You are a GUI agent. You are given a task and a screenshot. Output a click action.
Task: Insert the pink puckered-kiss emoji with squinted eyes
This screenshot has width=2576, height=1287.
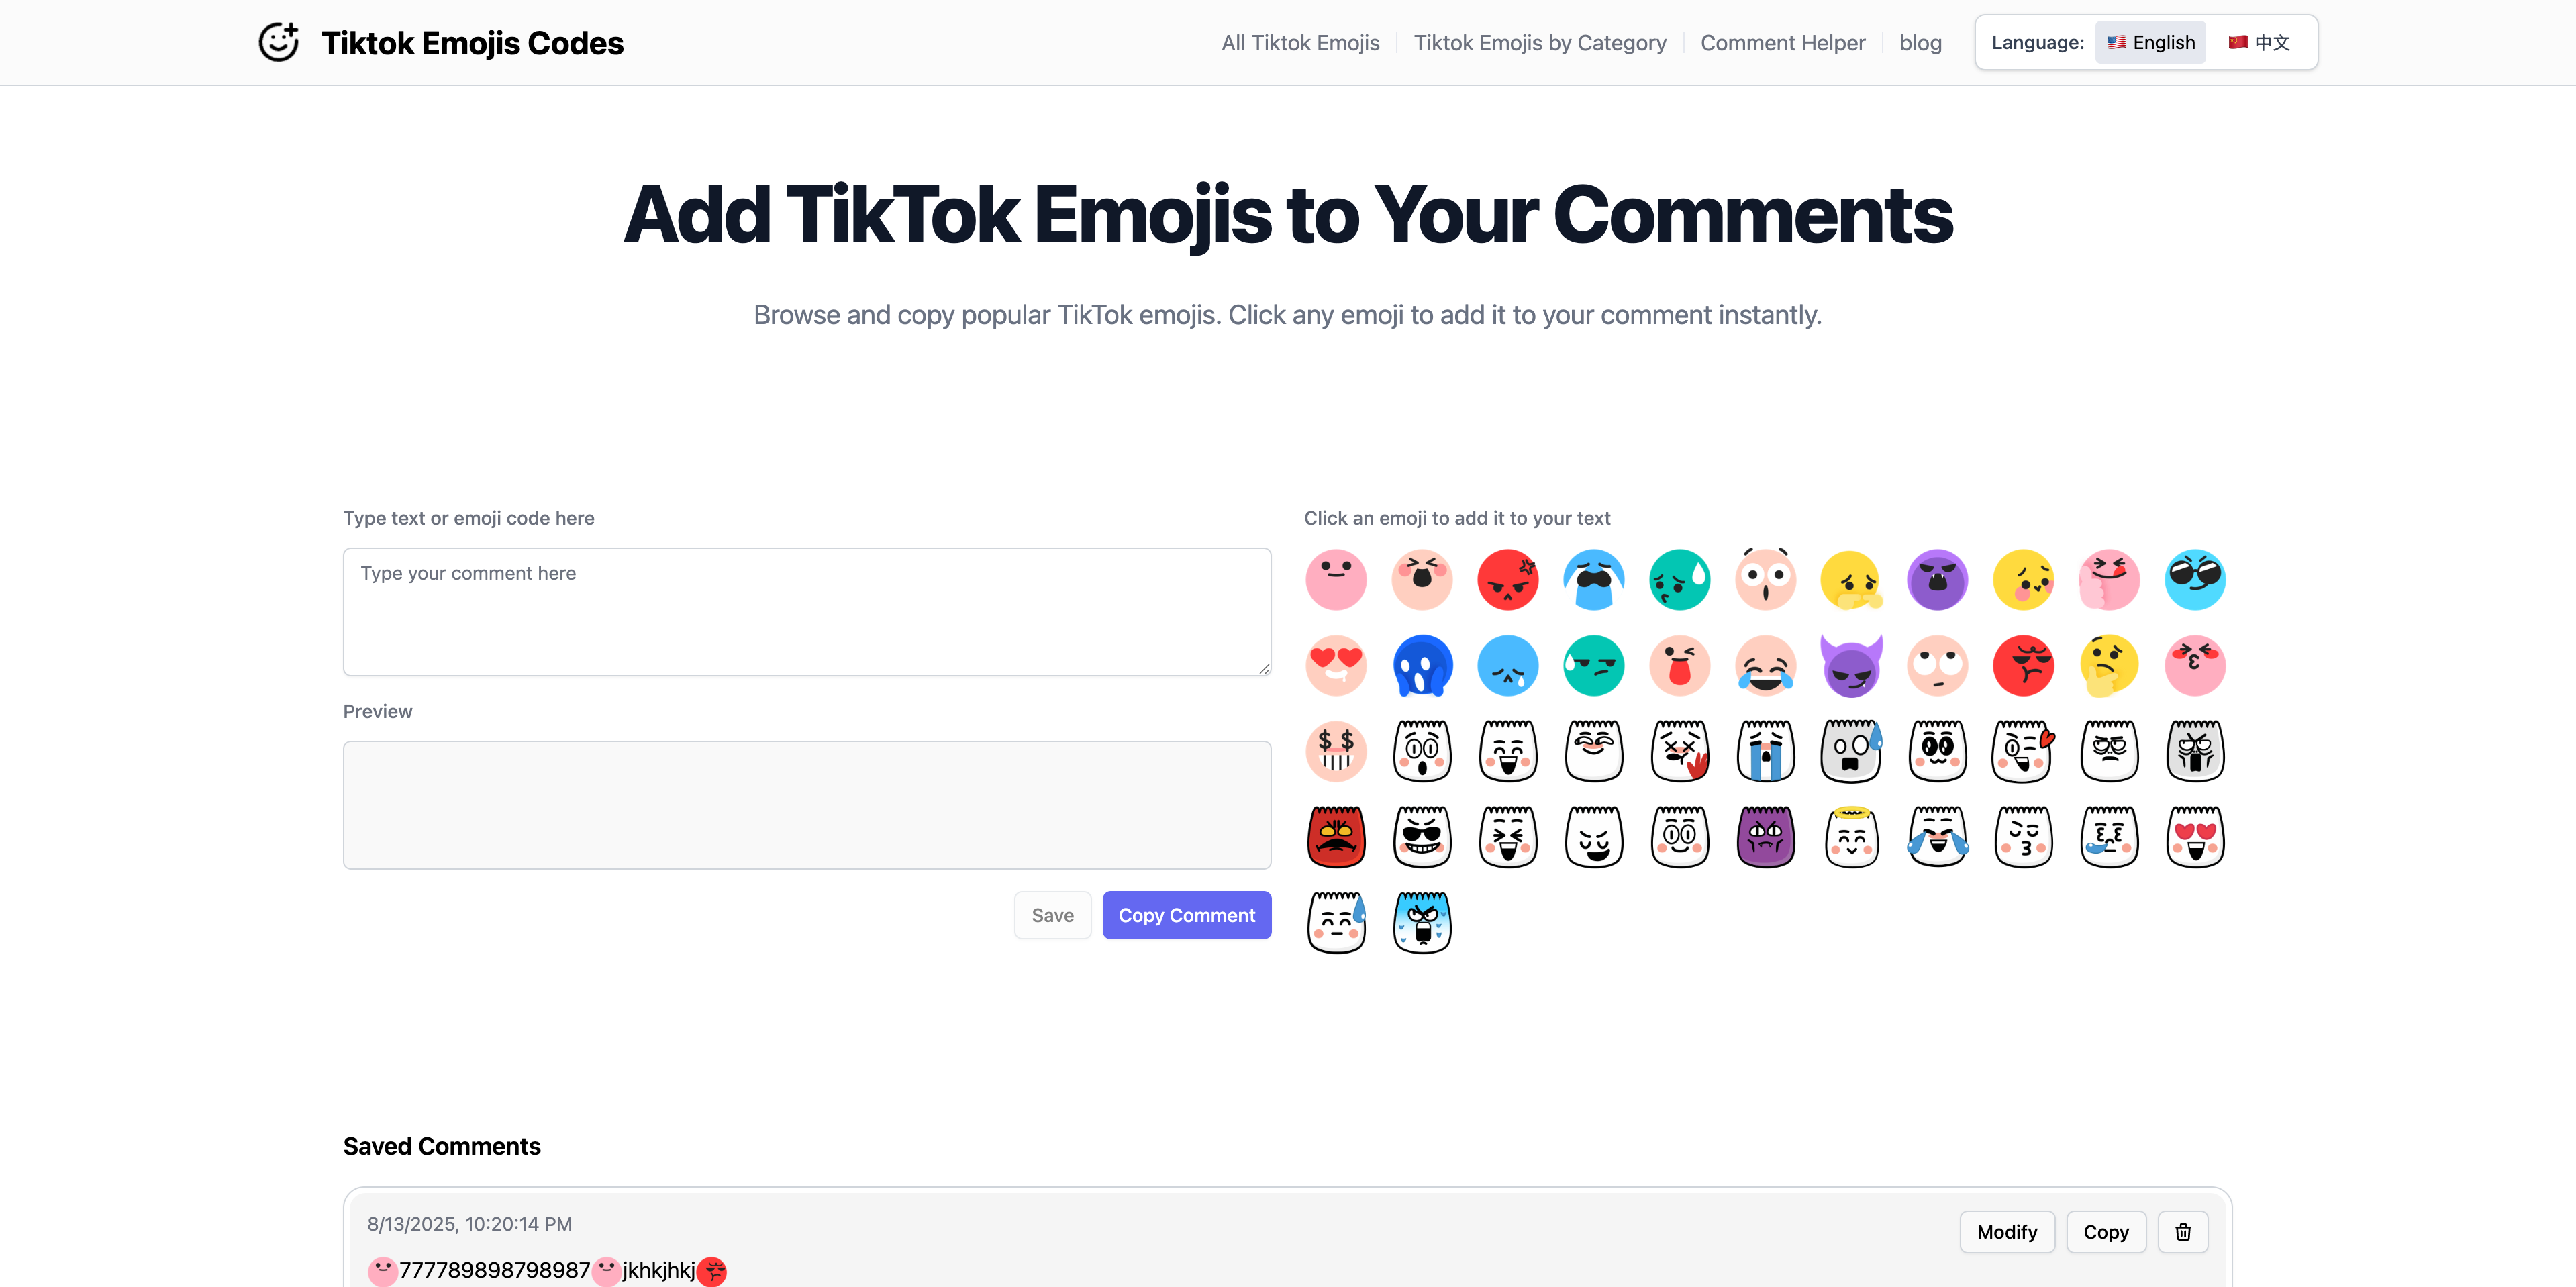pos(2196,665)
